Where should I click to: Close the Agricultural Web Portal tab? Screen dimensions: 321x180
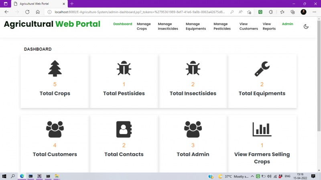pos(64,4)
